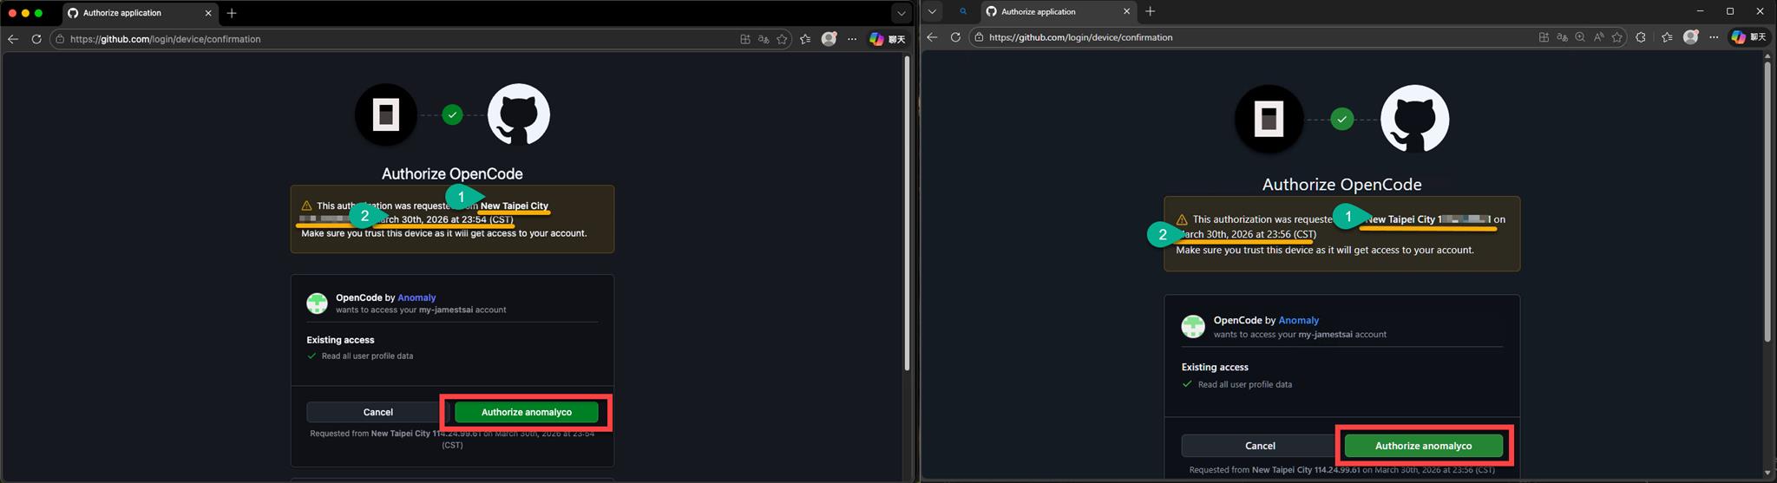This screenshot has height=483, width=1777.
Task: Go back in the macOS browser window
Action: coord(13,39)
